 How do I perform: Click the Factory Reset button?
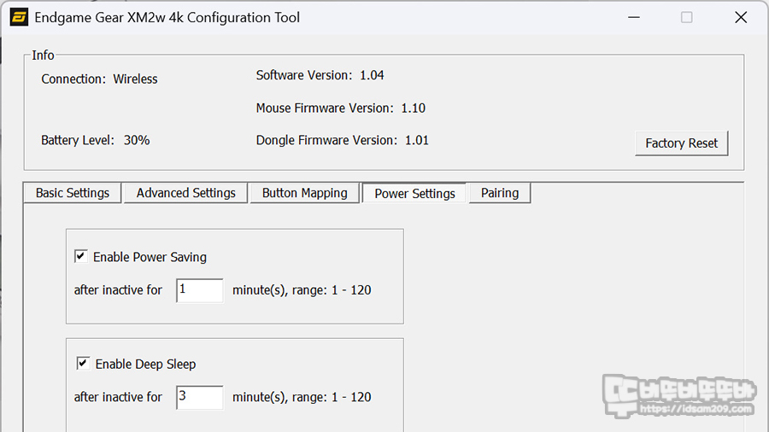[681, 143]
